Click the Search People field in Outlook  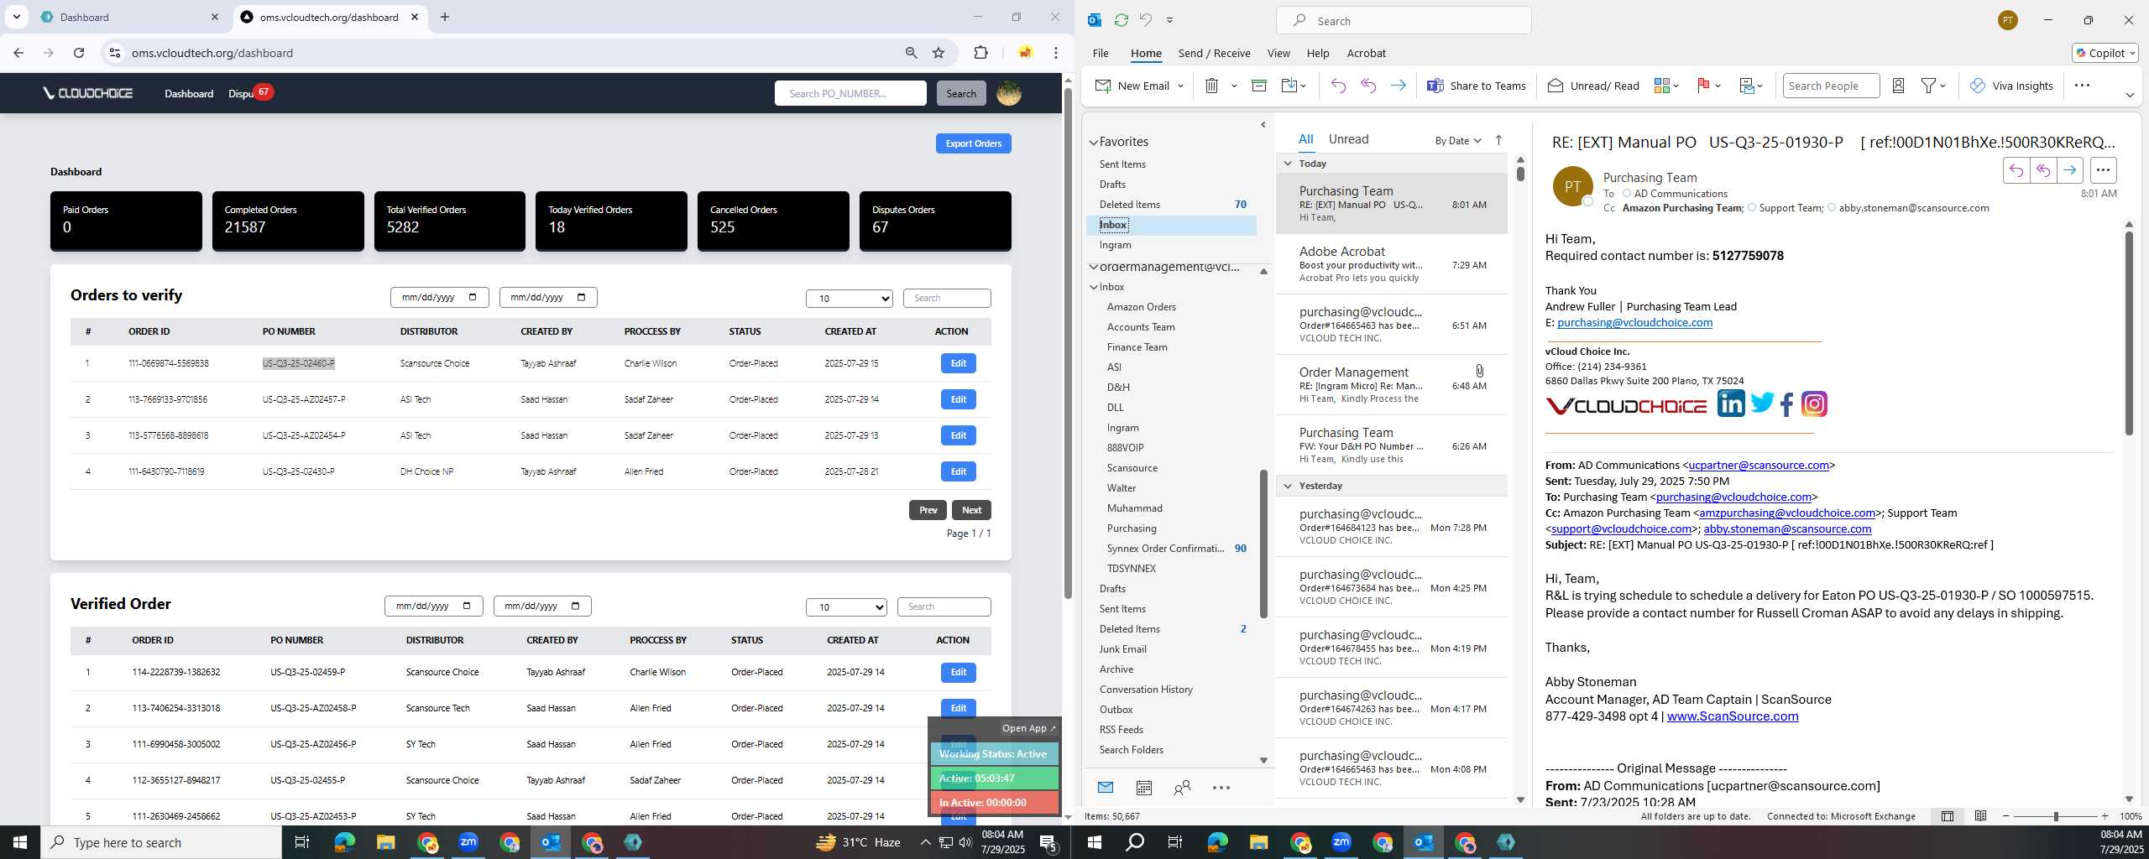pos(1831,86)
